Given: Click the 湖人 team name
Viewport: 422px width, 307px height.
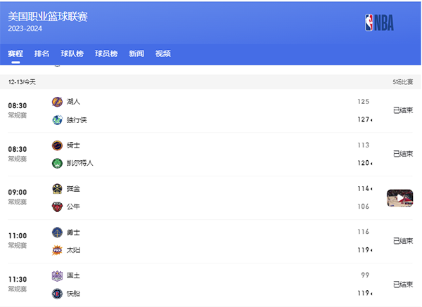Looking at the screenshot, I should [73, 102].
